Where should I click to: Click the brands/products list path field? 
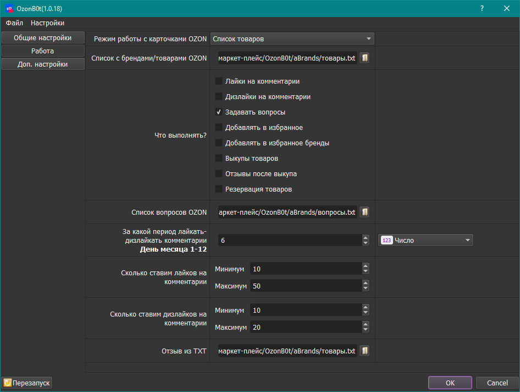pos(287,58)
